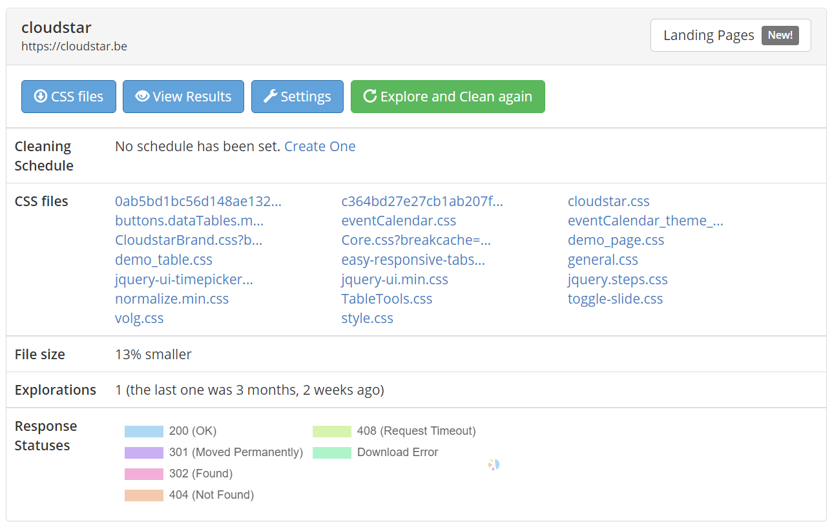
Task: Run Explore and Clean again
Action: coord(448,97)
